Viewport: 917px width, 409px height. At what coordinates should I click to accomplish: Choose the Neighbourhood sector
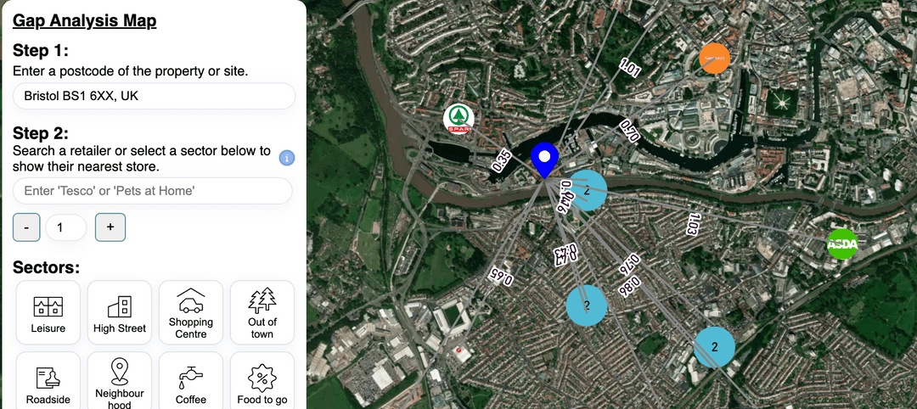point(120,380)
